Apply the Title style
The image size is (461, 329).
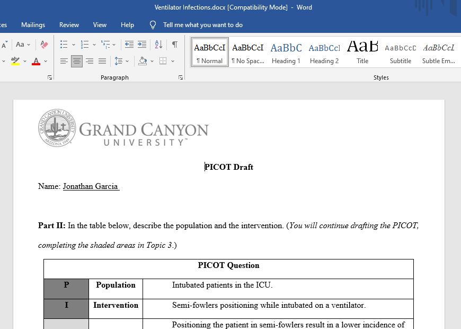[362, 52]
